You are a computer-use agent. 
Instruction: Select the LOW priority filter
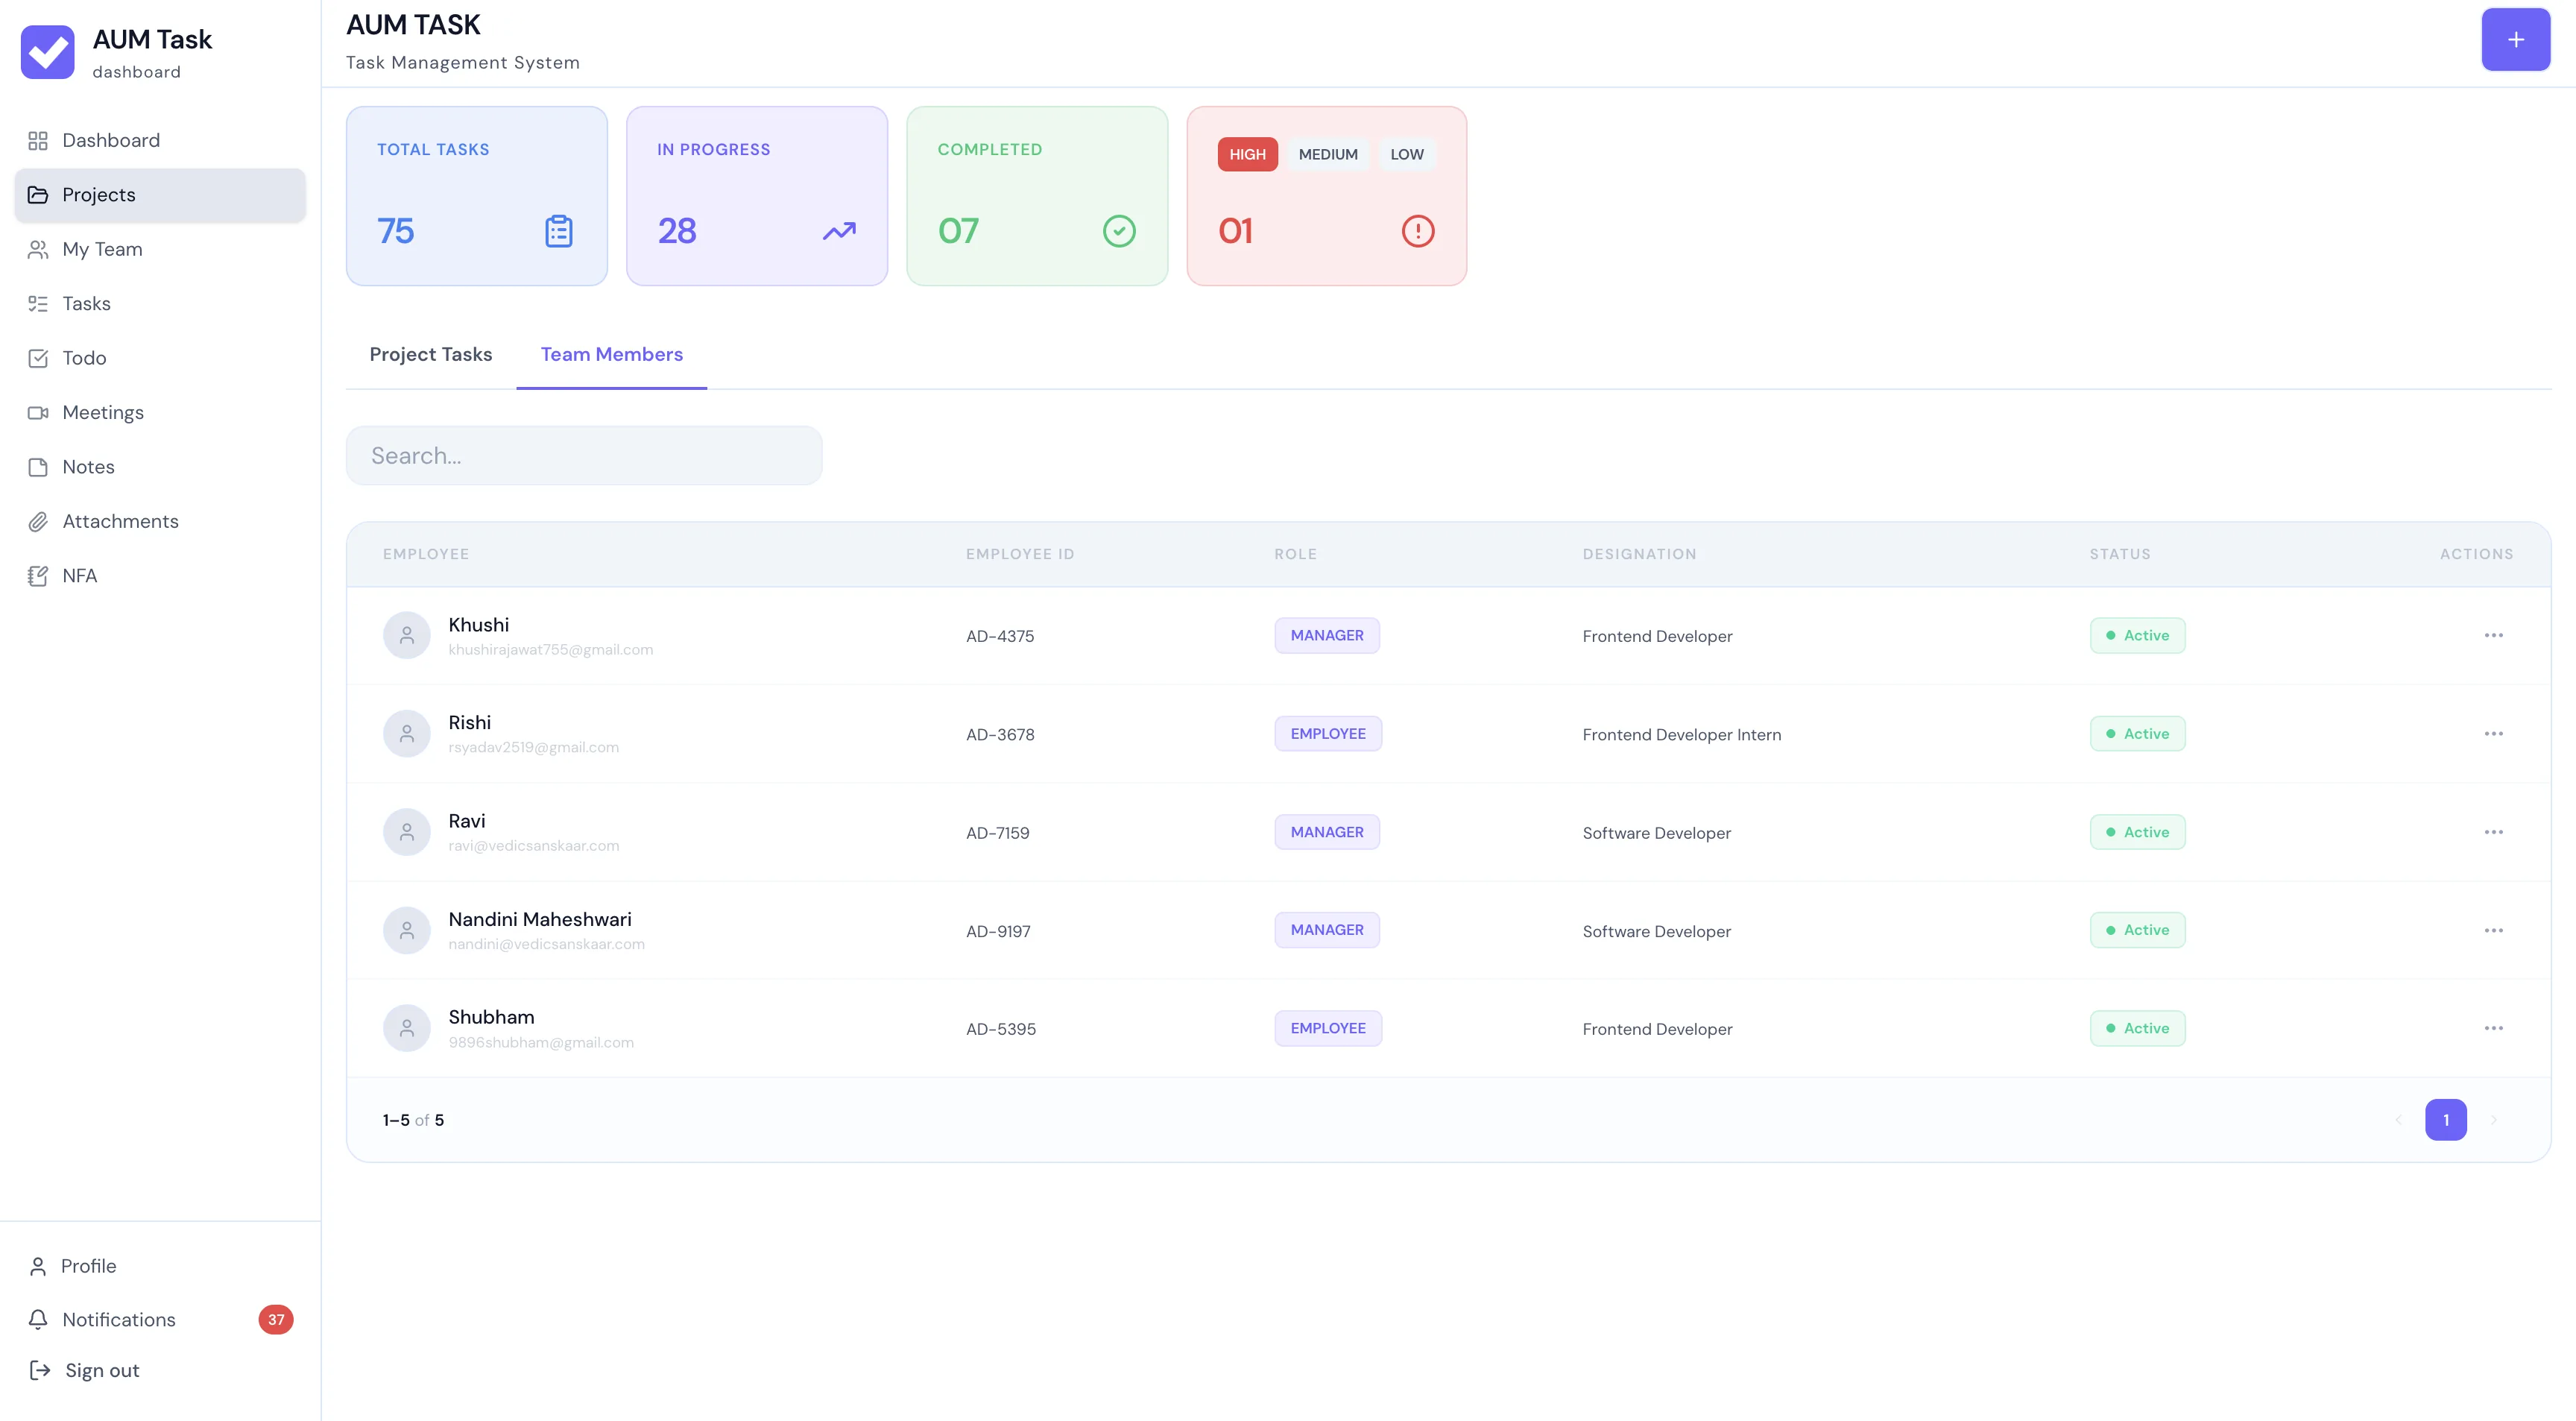[1406, 154]
